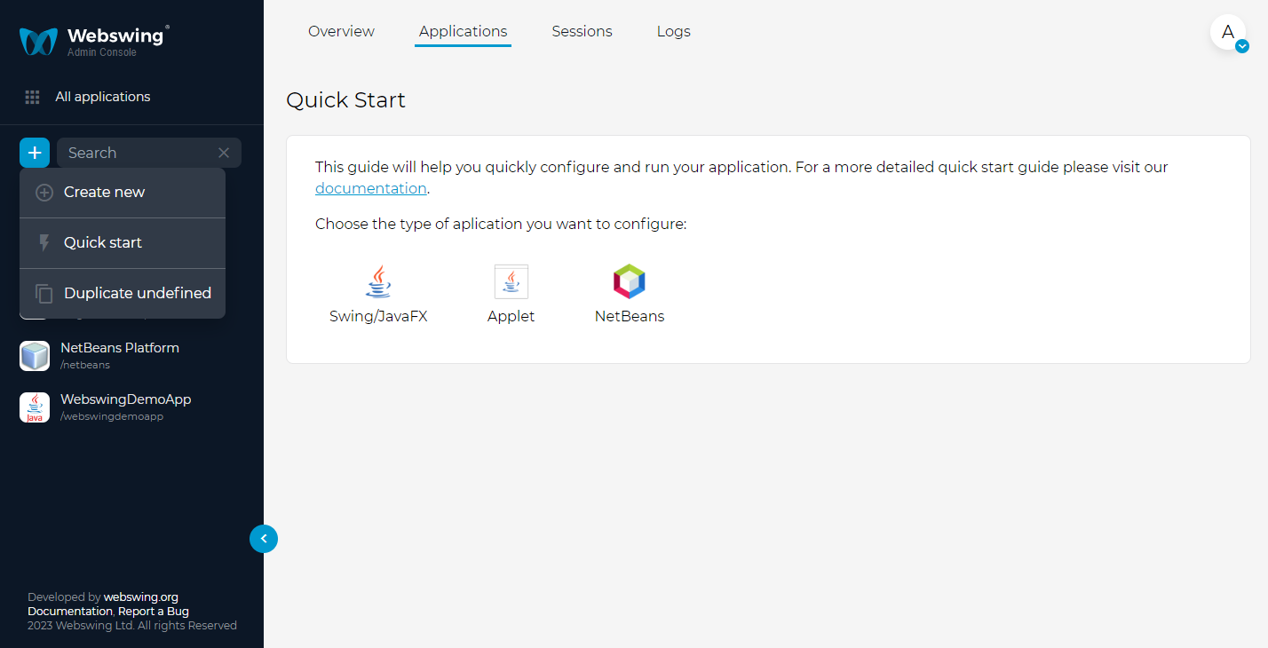The width and height of the screenshot is (1268, 648).
Task: Choose Create new from the menu
Action: coord(123,193)
